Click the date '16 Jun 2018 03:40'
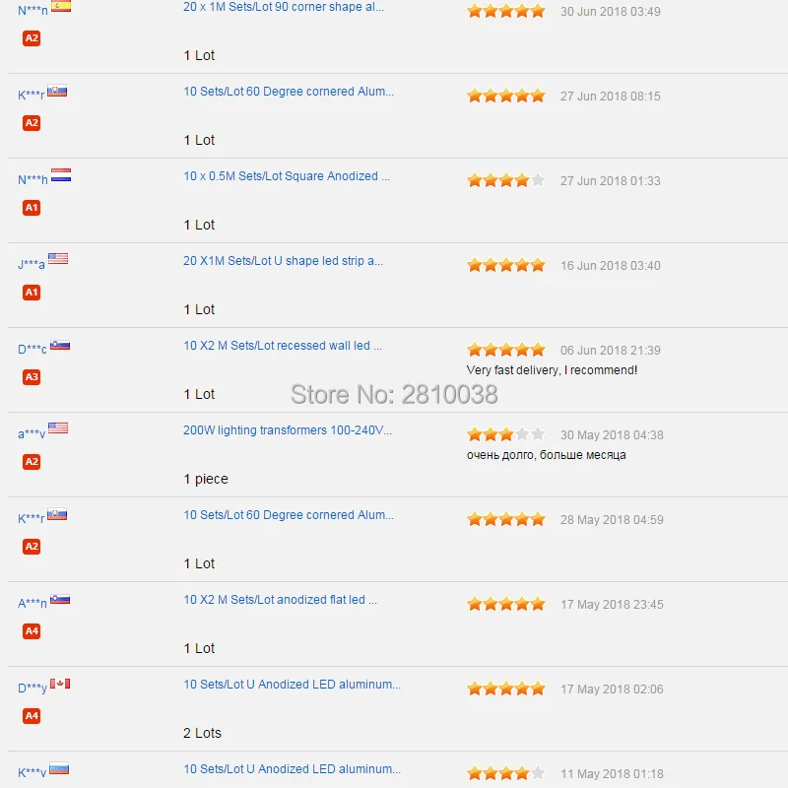788x788 pixels. coord(610,266)
